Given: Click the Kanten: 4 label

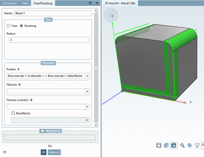Looking at the screenshot, I should pyautogui.click(x=13, y=69).
